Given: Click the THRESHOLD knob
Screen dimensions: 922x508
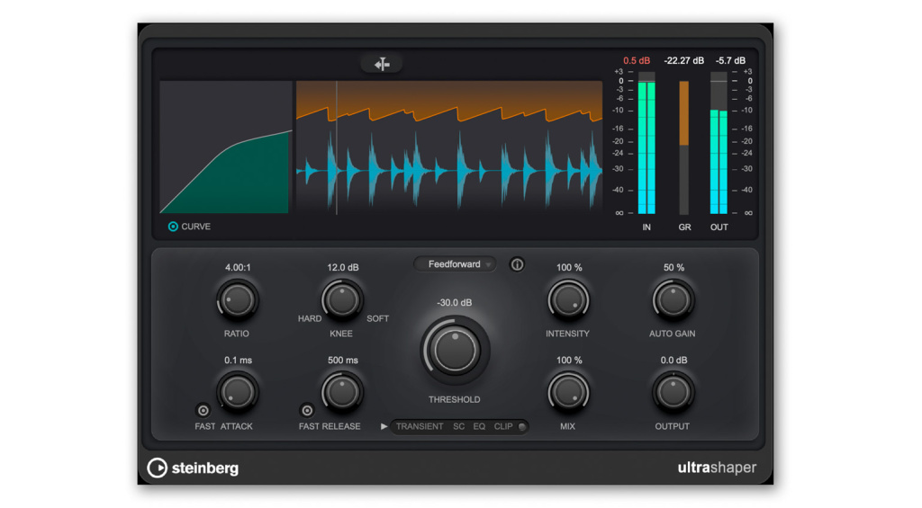Looking at the screenshot, I should pyautogui.click(x=455, y=350).
